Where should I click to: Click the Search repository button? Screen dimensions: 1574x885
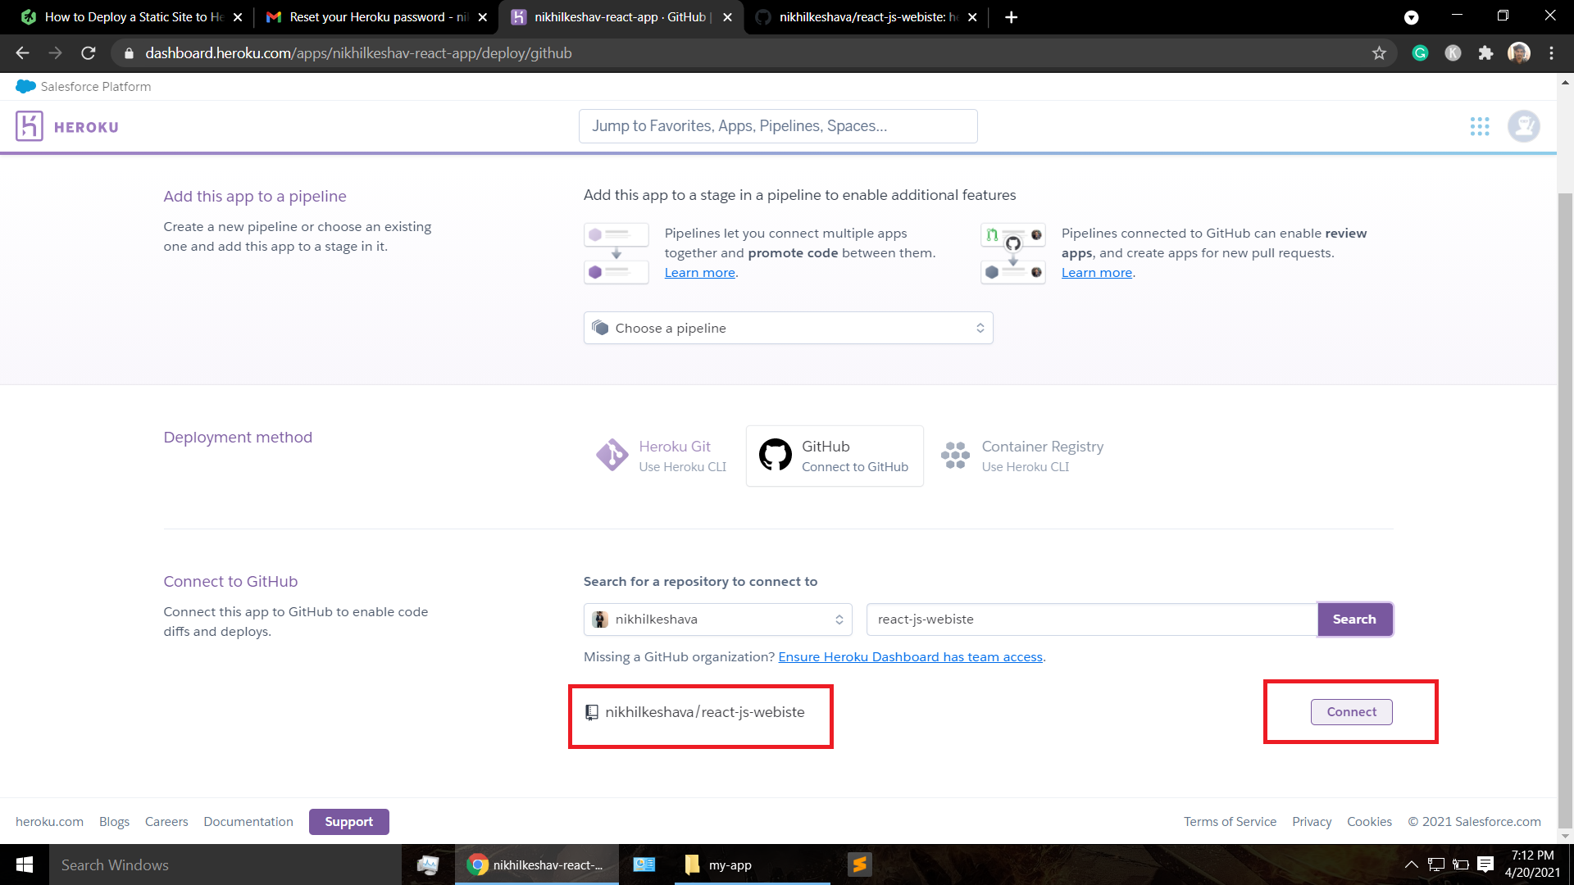tap(1354, 619)
